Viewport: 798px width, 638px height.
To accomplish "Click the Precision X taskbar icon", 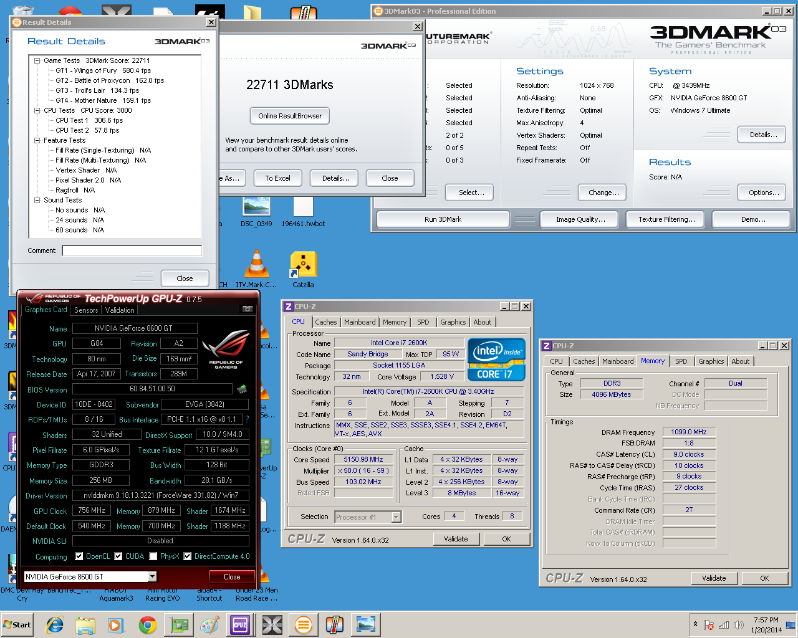I will click(272, 624).
